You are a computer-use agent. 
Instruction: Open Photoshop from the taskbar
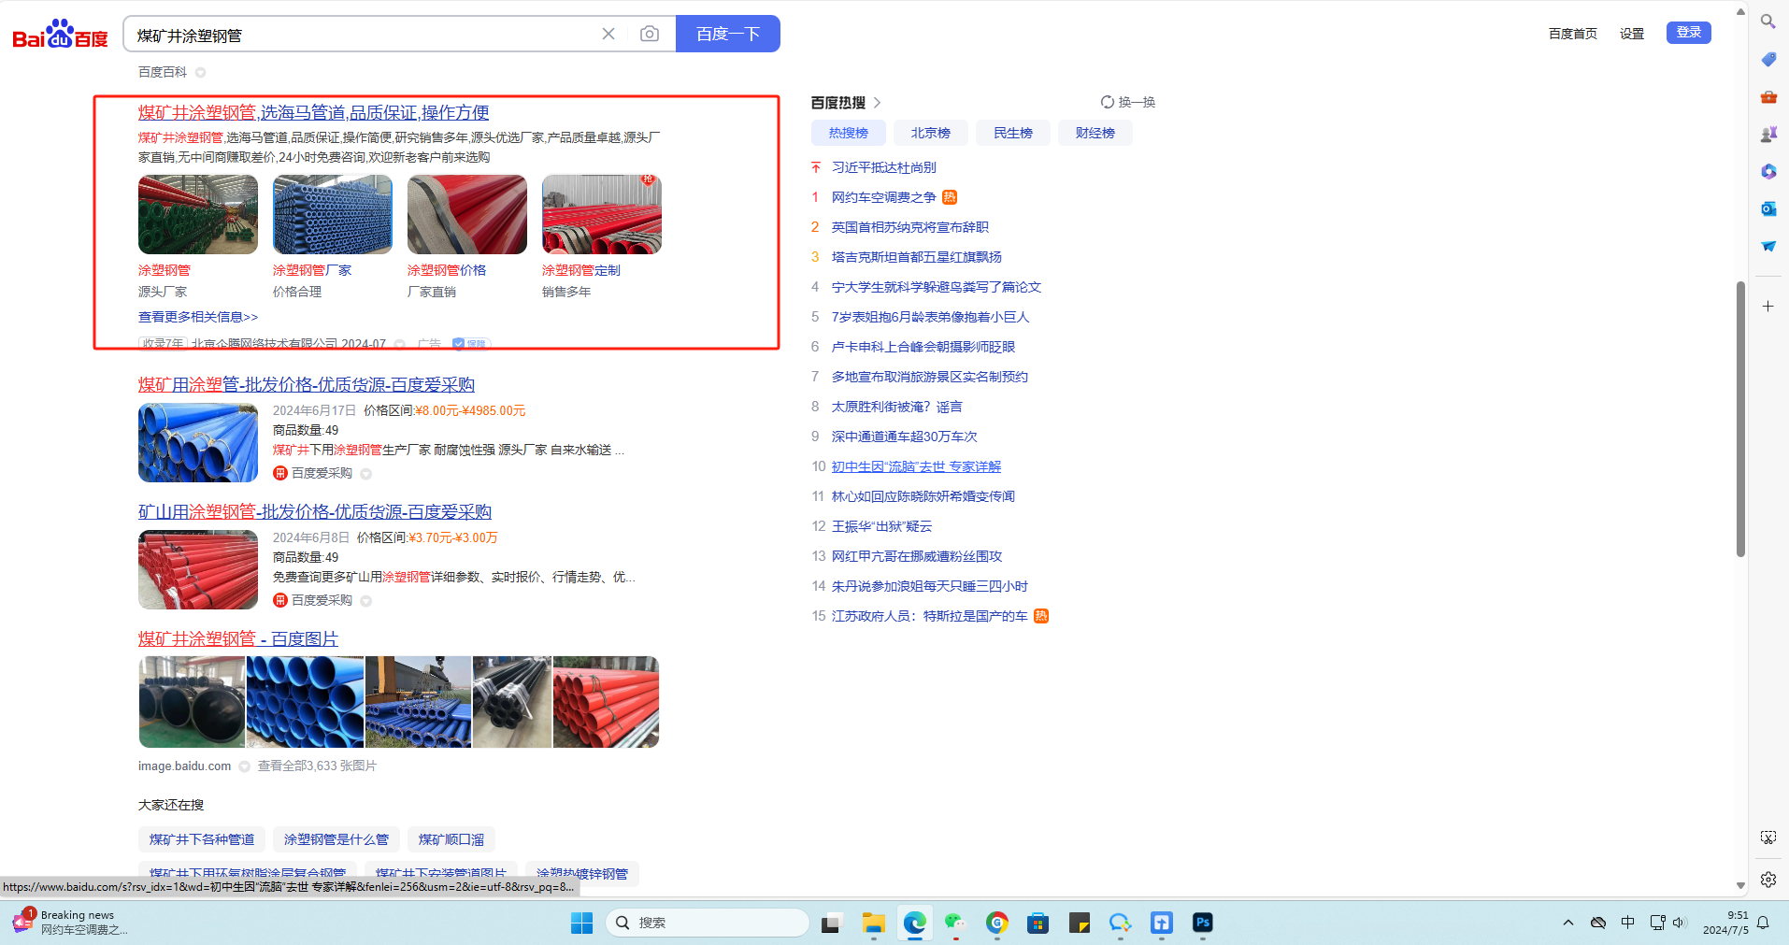[x=1203, y=923]
